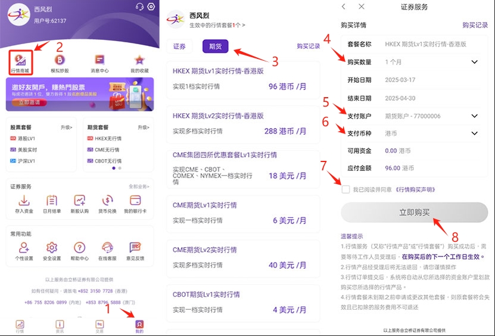495x336 pixels.
Task: Open 购买记录 link in market store list
Action: (308, 46)
